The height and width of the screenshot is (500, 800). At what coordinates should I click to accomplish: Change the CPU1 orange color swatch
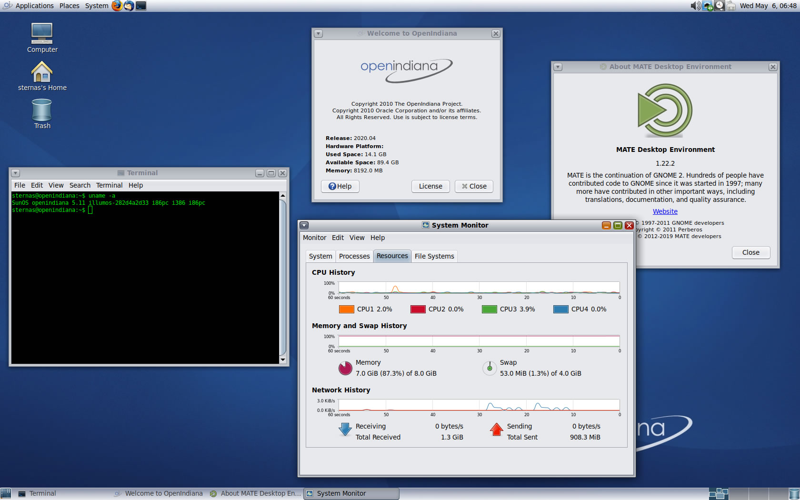pyautogui.click(x=346, y=309)
